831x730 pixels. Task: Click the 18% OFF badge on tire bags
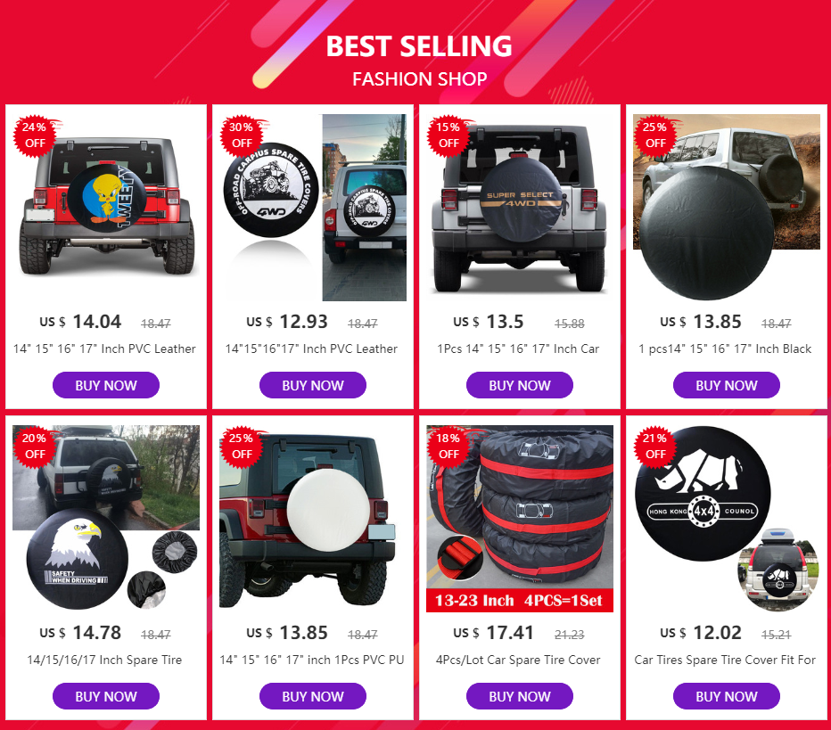point(448,446)
